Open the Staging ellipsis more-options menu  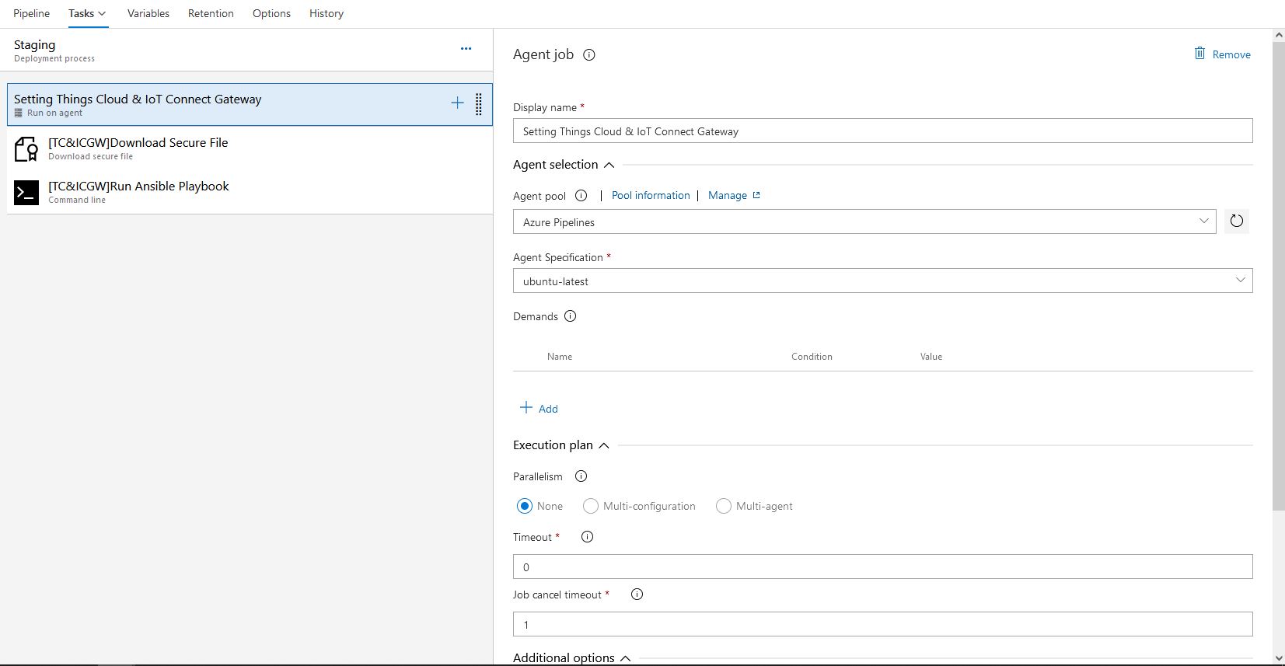tap(466, 48)
